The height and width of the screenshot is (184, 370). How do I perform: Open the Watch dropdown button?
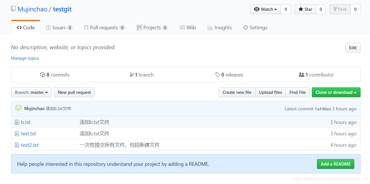pos(265,9)
